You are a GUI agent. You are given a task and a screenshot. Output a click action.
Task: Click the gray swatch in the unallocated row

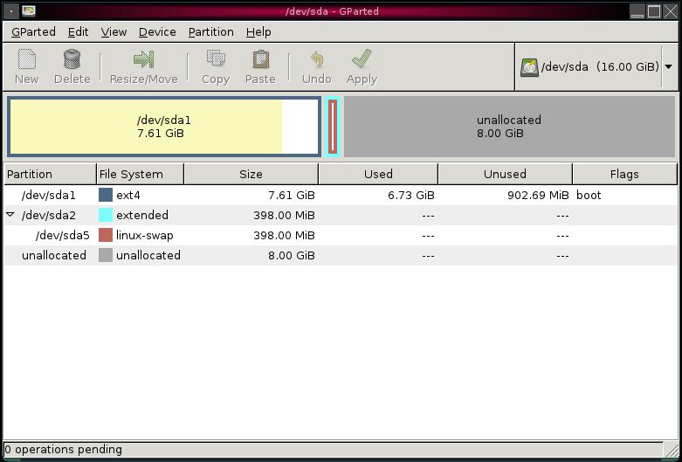106,255
